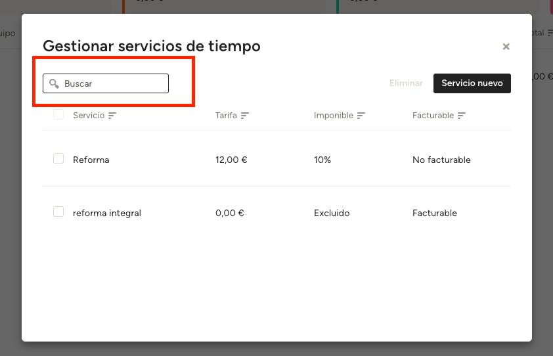Image resolution: width=553 pixels, height=356 pixels.
Task: Check the Reforma service checkbox
Action: (58, 159)
